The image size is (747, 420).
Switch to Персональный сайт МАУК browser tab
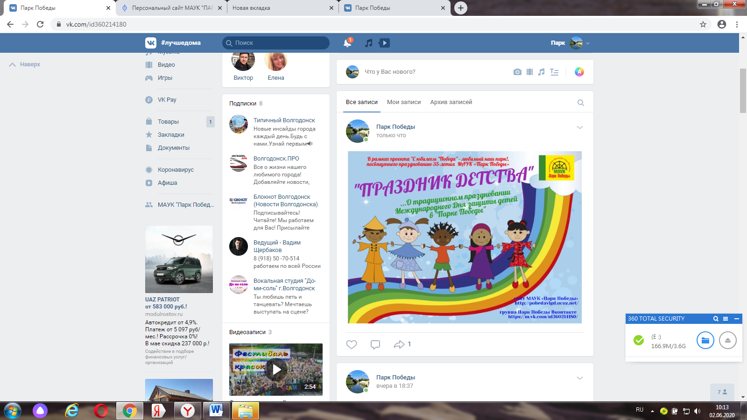point(171,8)
